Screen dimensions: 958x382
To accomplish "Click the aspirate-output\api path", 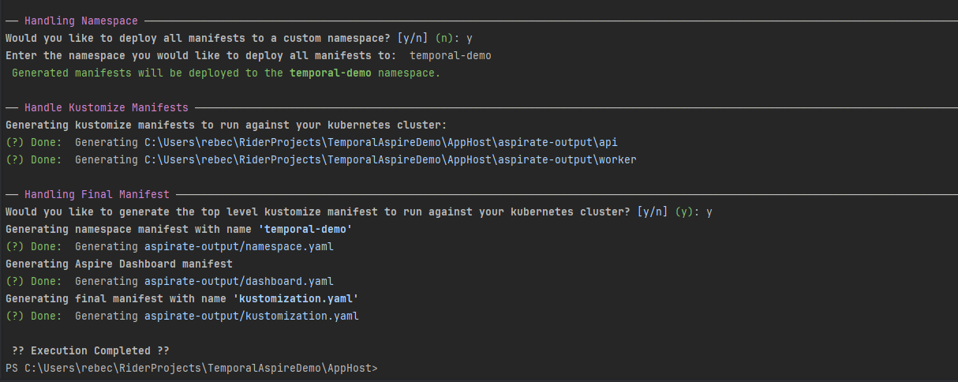I will pyautogui.click(x=381, y=142).
